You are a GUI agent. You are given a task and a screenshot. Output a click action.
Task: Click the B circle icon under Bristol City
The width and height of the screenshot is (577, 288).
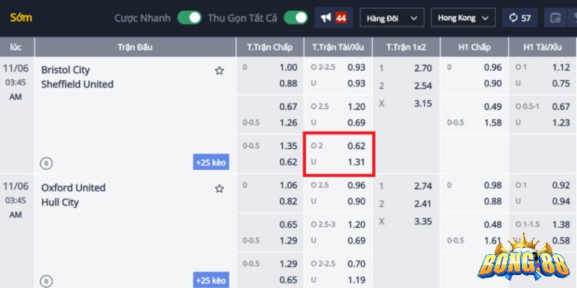[46, 163]
